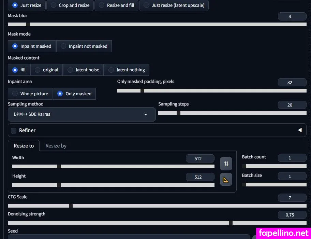The image size is (311, 239).
Task: Choose latent noise masked content
Action: tap(83, 70)
